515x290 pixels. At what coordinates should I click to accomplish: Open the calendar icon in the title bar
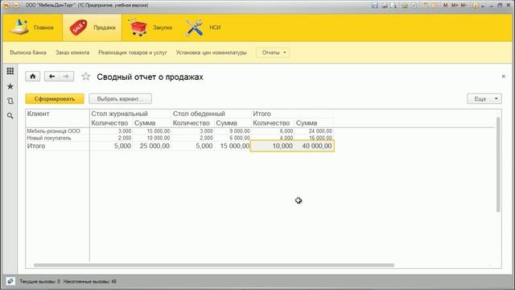(x=434, y=6)
